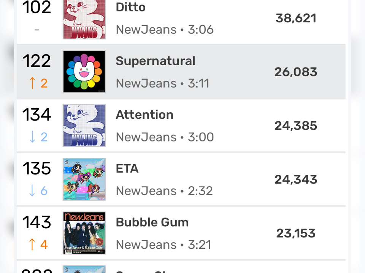
Task: Open the Attention song title
Action: coord(144,115)
